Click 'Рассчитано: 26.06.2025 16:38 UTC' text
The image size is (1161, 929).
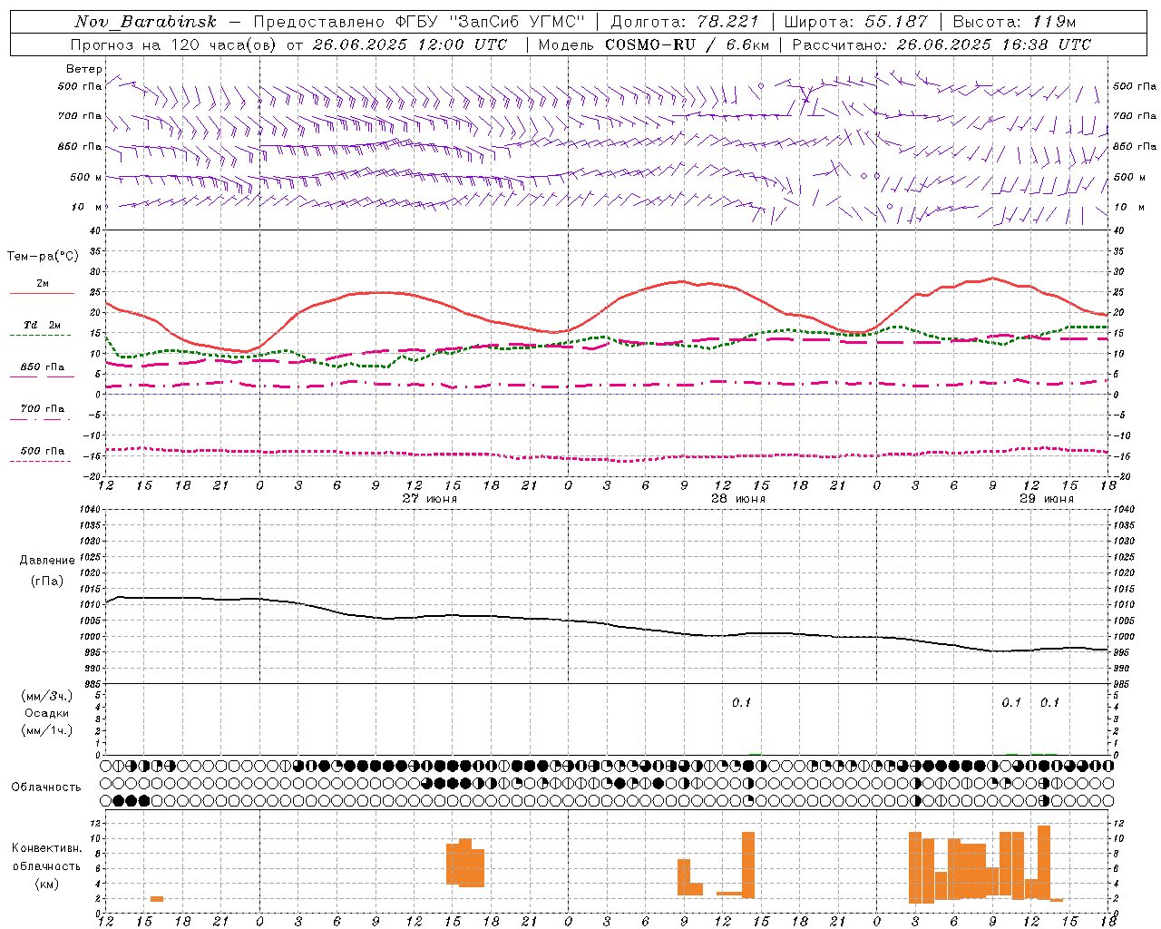coord(941,44)
